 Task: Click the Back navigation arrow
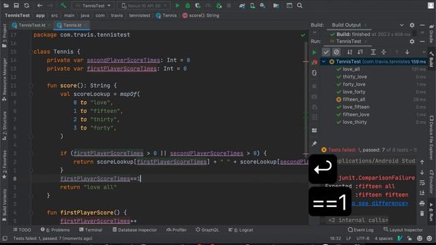[40, 5]
